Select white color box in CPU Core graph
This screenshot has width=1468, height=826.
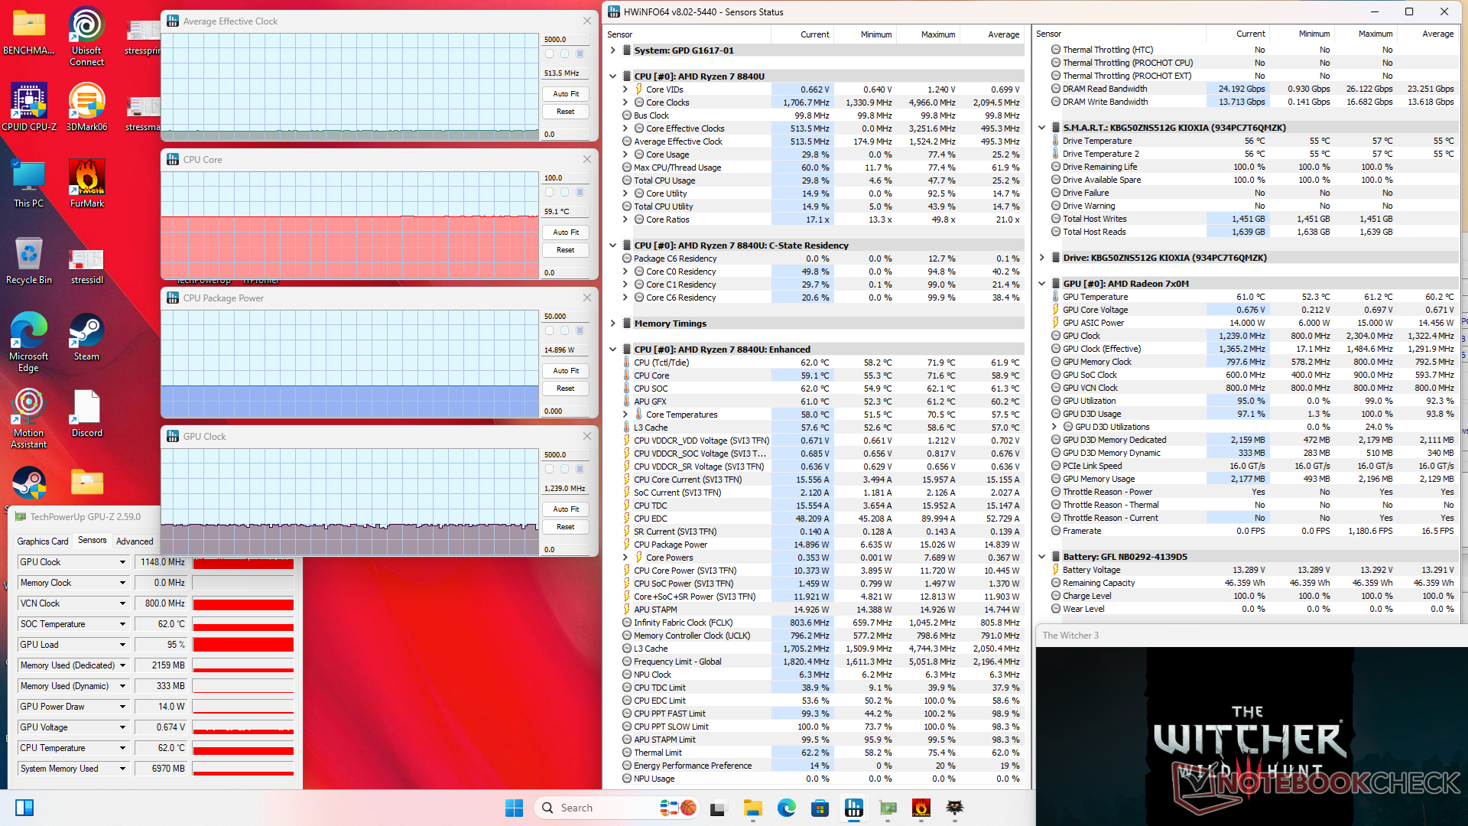(549, 192)
